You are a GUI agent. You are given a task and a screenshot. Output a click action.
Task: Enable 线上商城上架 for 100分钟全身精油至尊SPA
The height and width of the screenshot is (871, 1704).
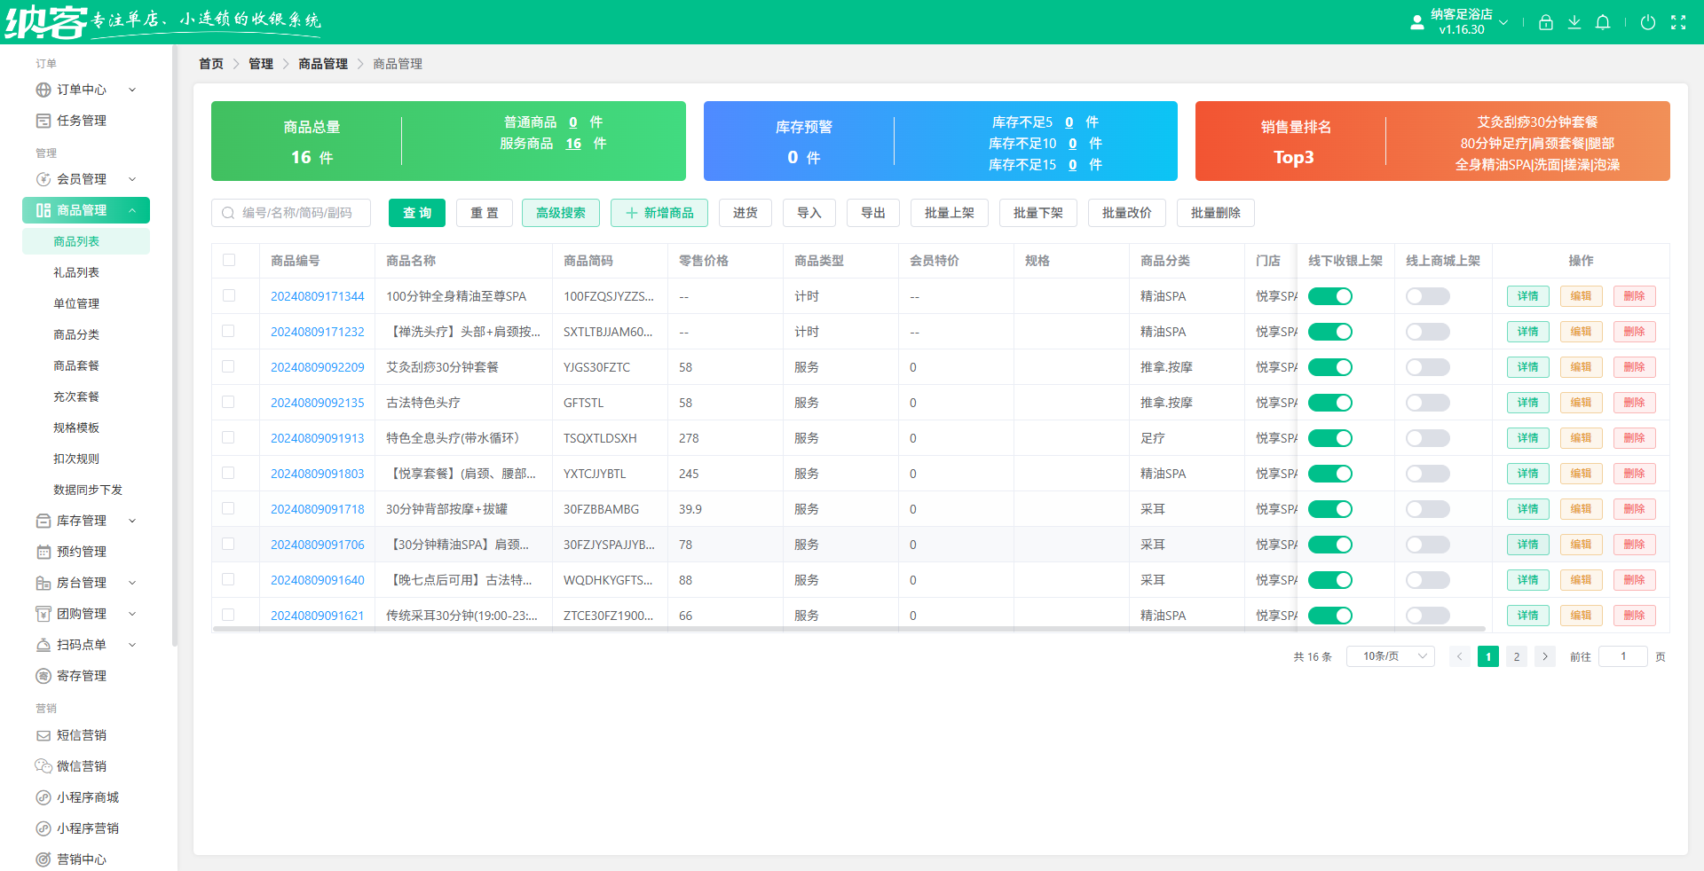tap(1427, 296)
